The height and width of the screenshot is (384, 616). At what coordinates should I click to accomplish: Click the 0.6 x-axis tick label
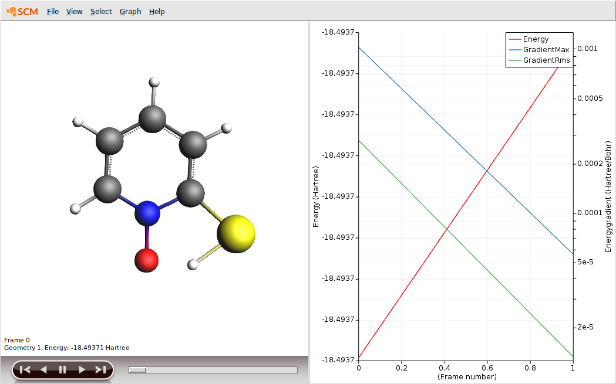click(x=487, y=368)
